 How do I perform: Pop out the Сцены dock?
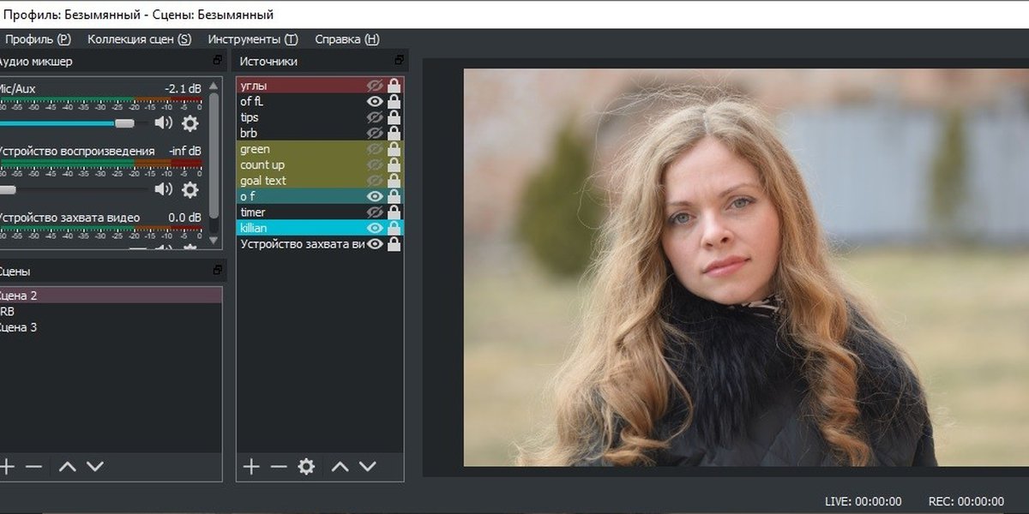point(218,271)
